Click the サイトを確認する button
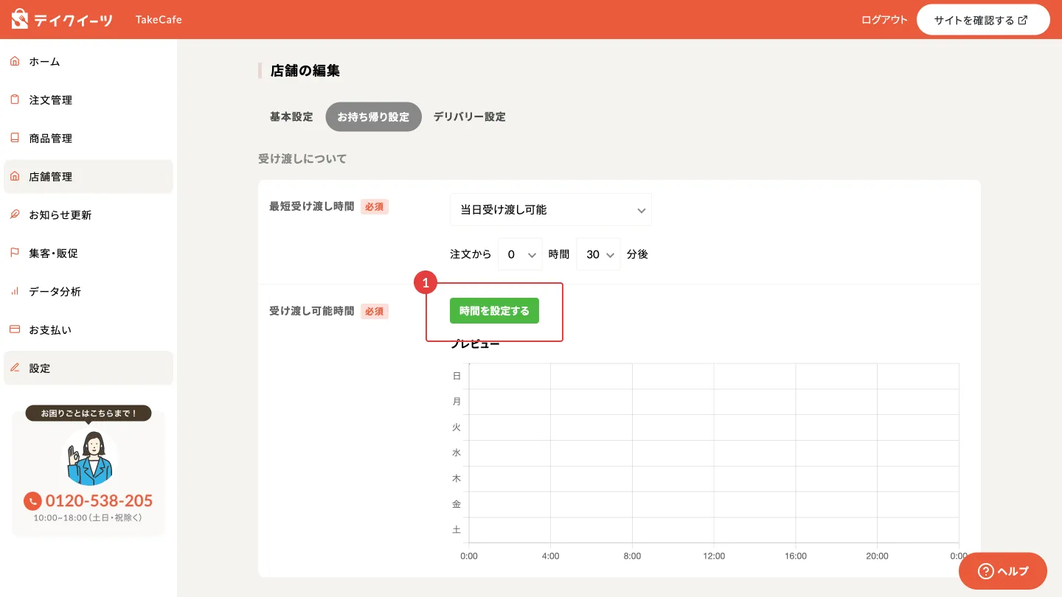This screenshot has height=597, width=1062. coord(982,20)
